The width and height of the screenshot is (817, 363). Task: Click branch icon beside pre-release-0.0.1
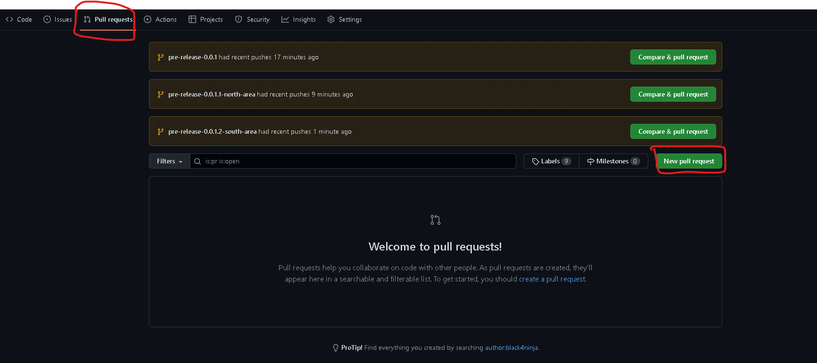click(160, 57)
